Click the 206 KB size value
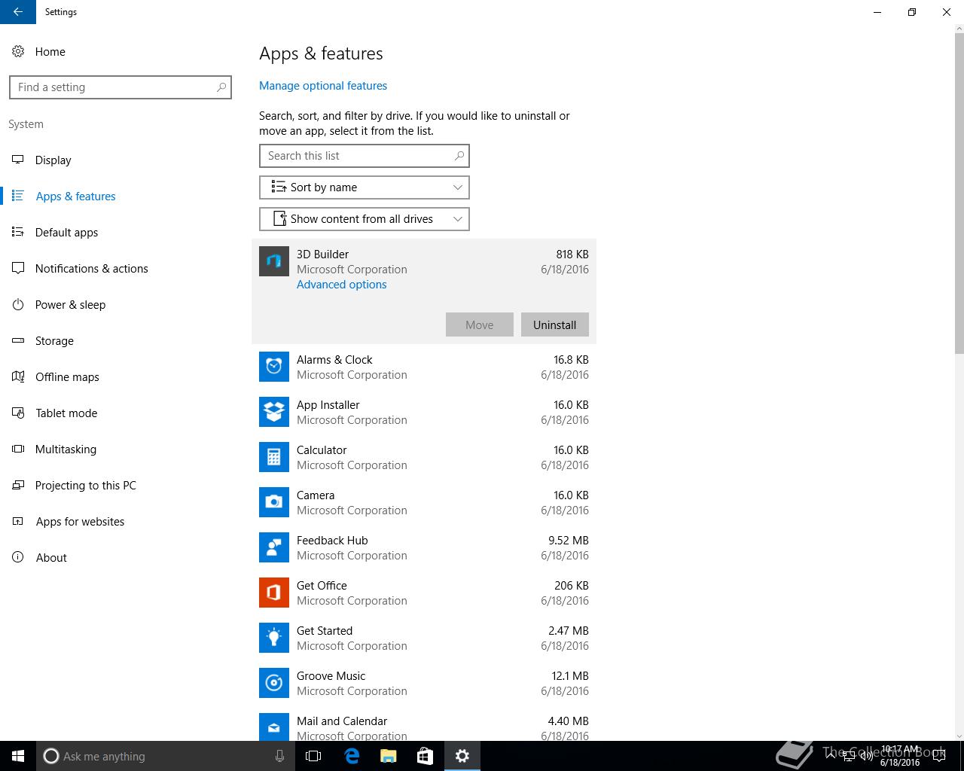The width and height of the screenshot is (964, 771). click(572, 586)
